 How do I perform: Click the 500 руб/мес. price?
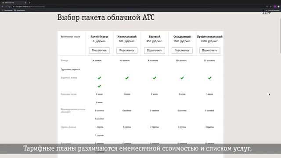pyautogui.click(x=127, y=41)
